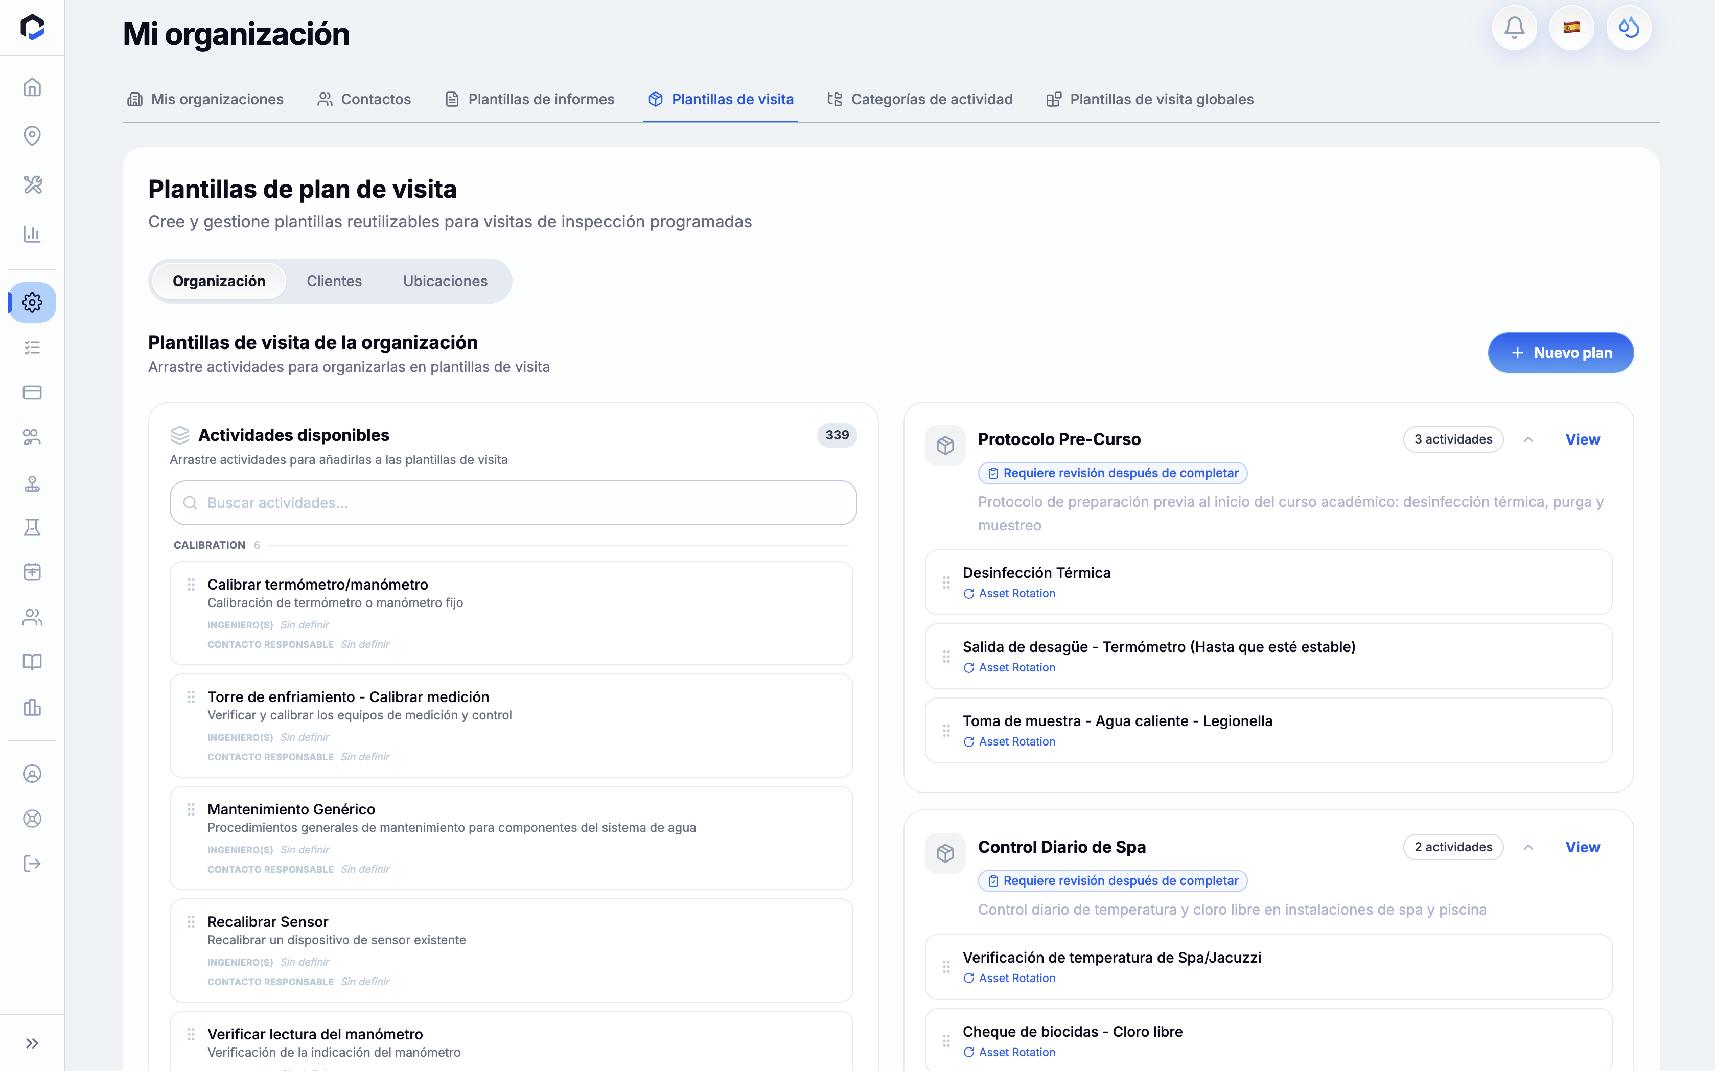This screenshot has width=1715, height=1071.
Task: Click Calibrar termómetro/manómetro drag handle
Action: 191,585
